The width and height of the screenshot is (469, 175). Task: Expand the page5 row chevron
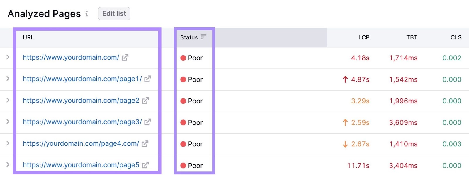(8, 165)
